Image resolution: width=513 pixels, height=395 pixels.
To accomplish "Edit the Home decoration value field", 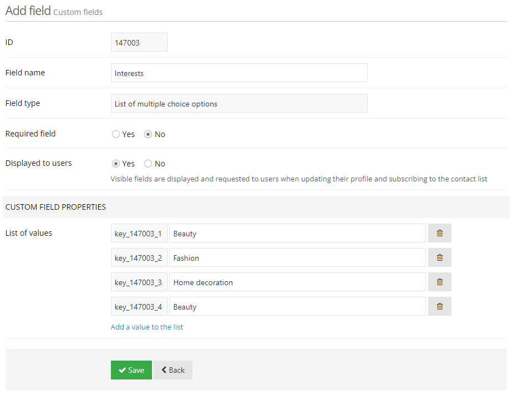I will point(297,282).
